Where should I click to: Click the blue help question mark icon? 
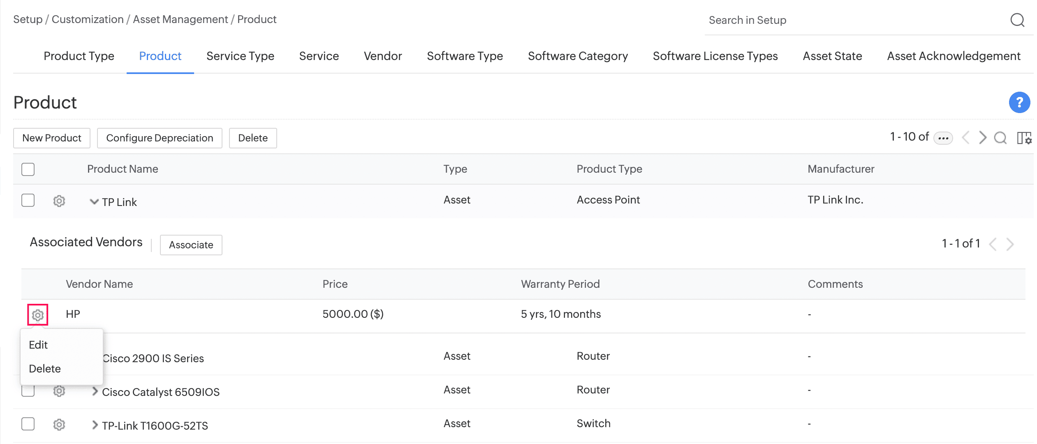pyautogui.click(x=1019, y=102)
